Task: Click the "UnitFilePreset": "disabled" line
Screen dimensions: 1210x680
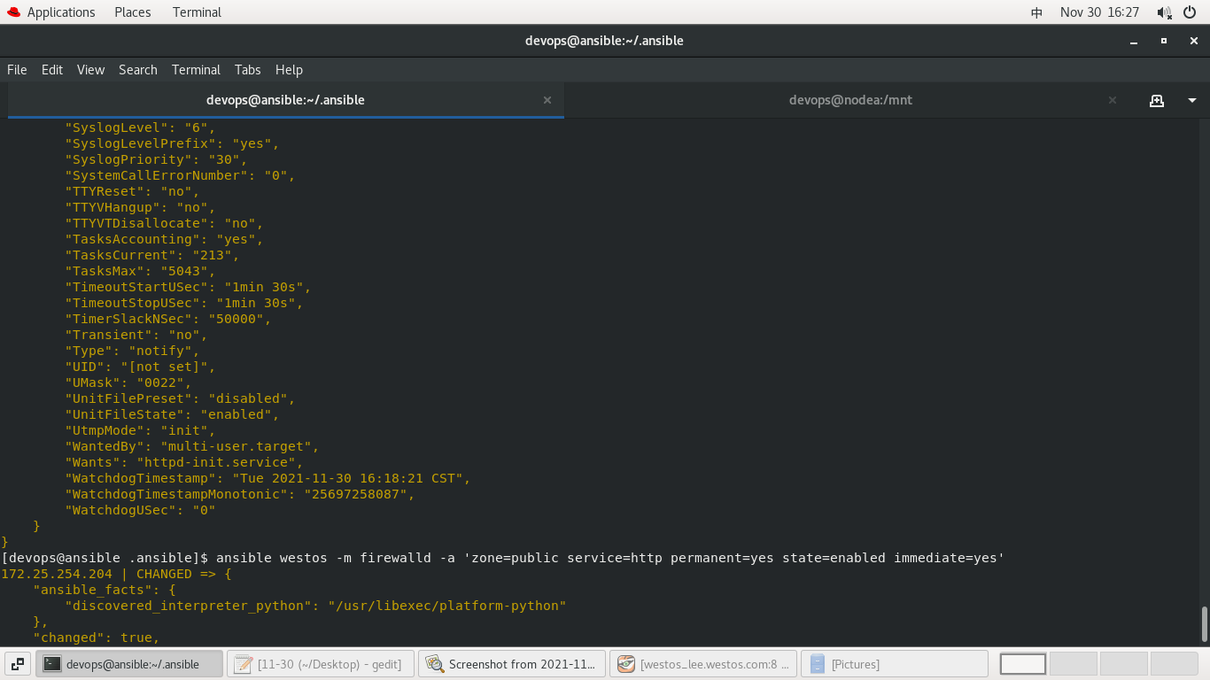Action: 180,398
